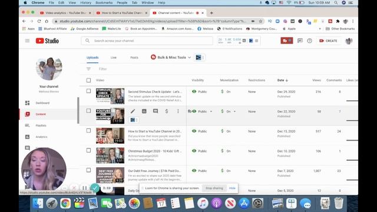
Task: Open comments icon for the hovered video
Action: 156,111
